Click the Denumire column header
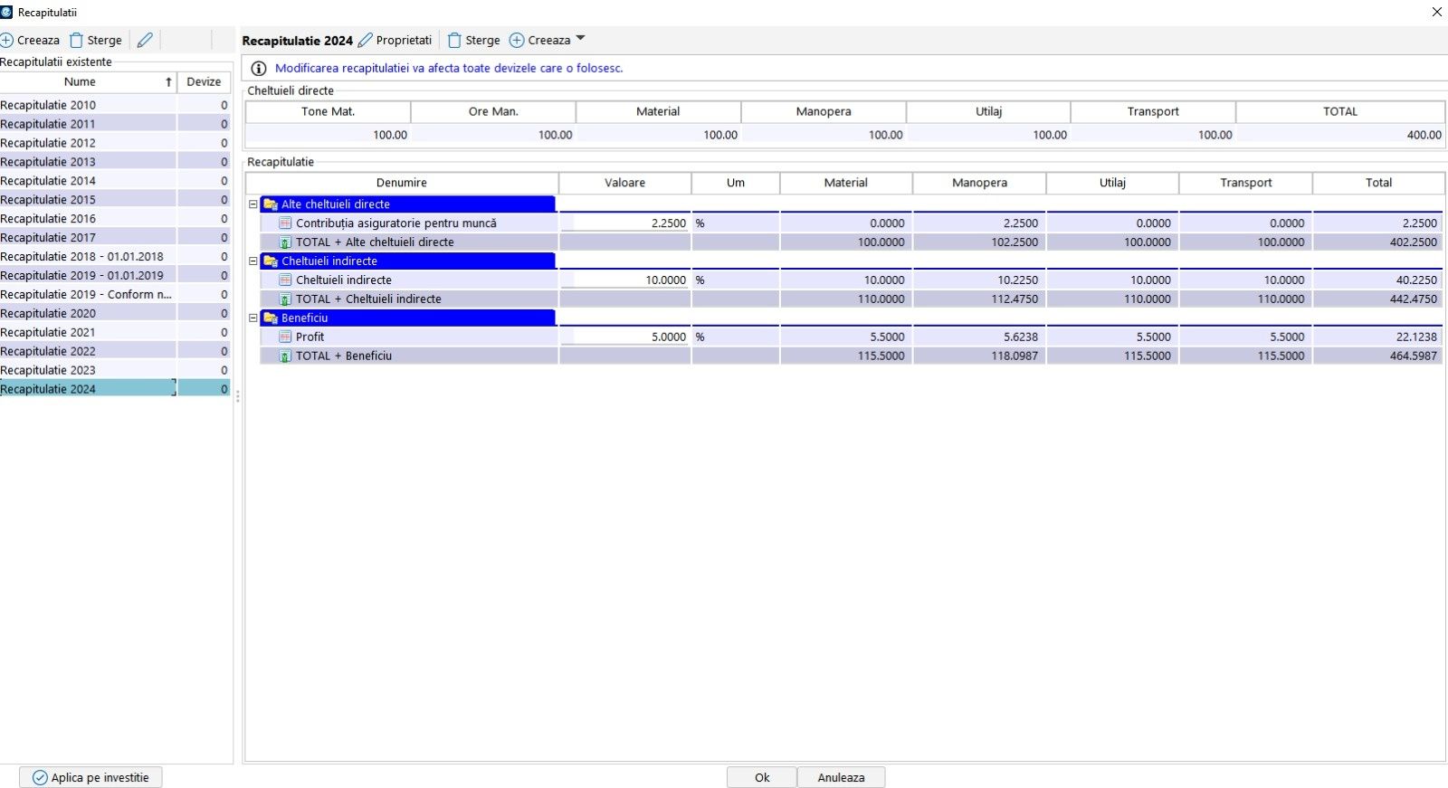The width and height of the screenshot is (1448, 788). pos(402,183)
